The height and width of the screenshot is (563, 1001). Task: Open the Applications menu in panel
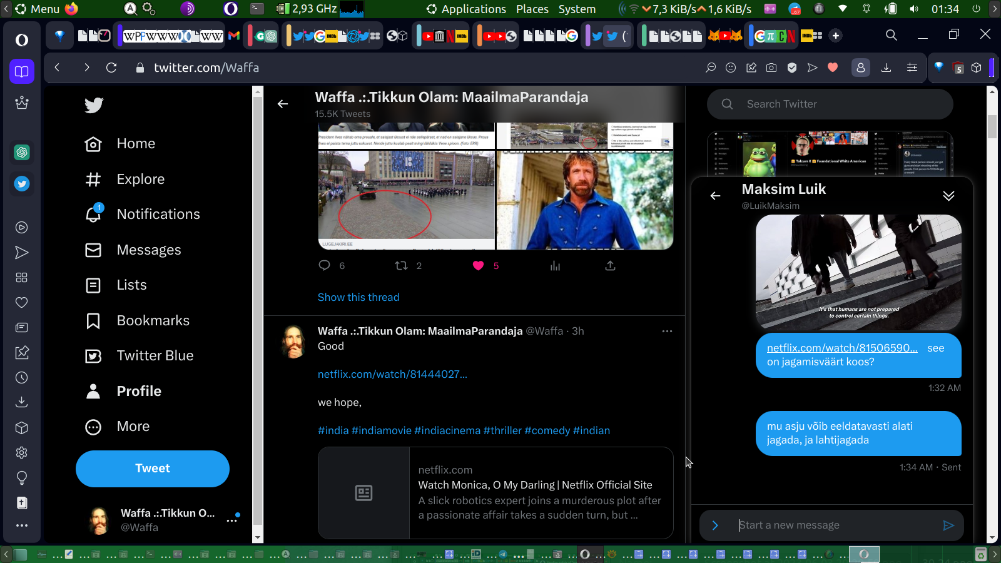466,9
